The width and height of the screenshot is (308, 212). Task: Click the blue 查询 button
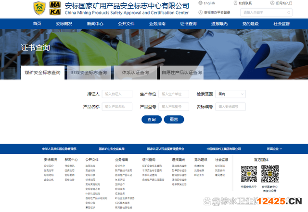click(x=152, y=119)
